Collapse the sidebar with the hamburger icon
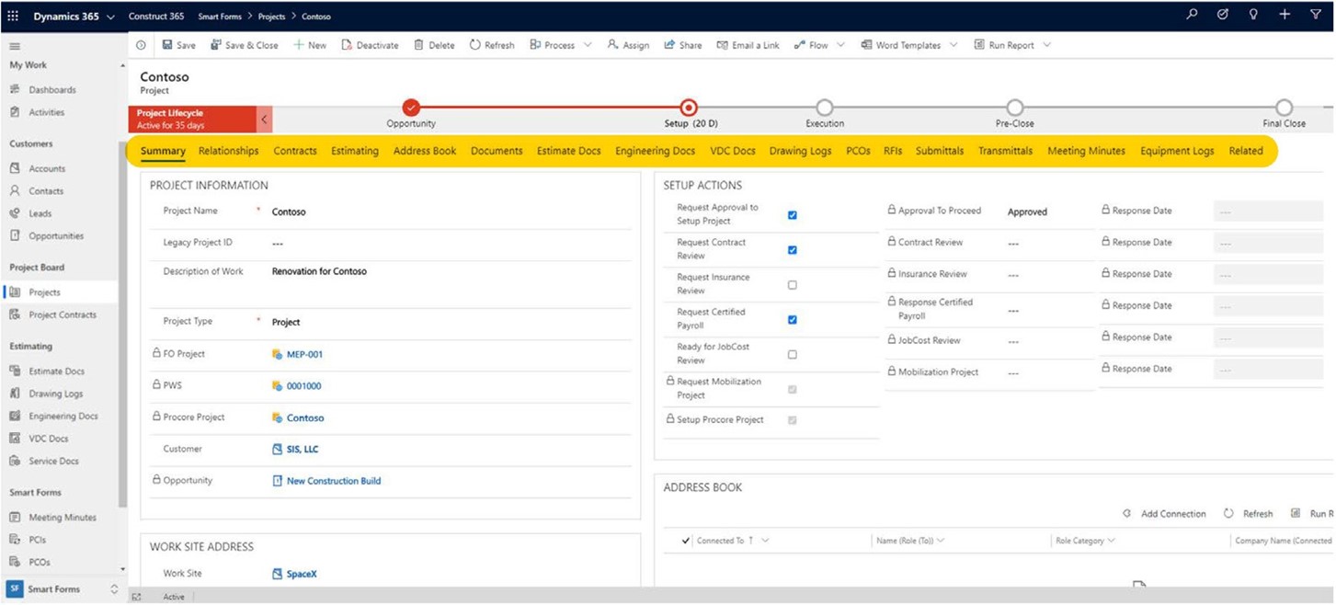This screenshot has width=1336, height=605. (x=15, y=46)
